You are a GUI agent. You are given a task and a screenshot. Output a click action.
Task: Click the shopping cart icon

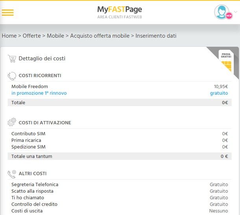click(12, 59)
